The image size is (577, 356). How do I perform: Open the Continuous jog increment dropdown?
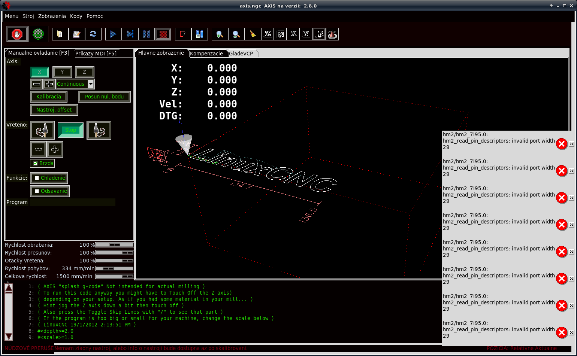pos(90,84)
